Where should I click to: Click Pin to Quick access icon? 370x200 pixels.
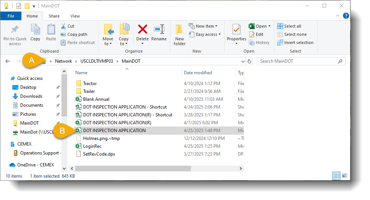(x=15, y=29)
